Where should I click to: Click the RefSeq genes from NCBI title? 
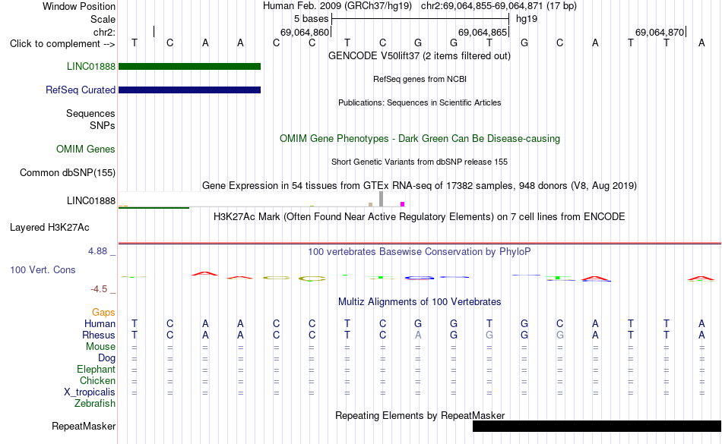420,79
